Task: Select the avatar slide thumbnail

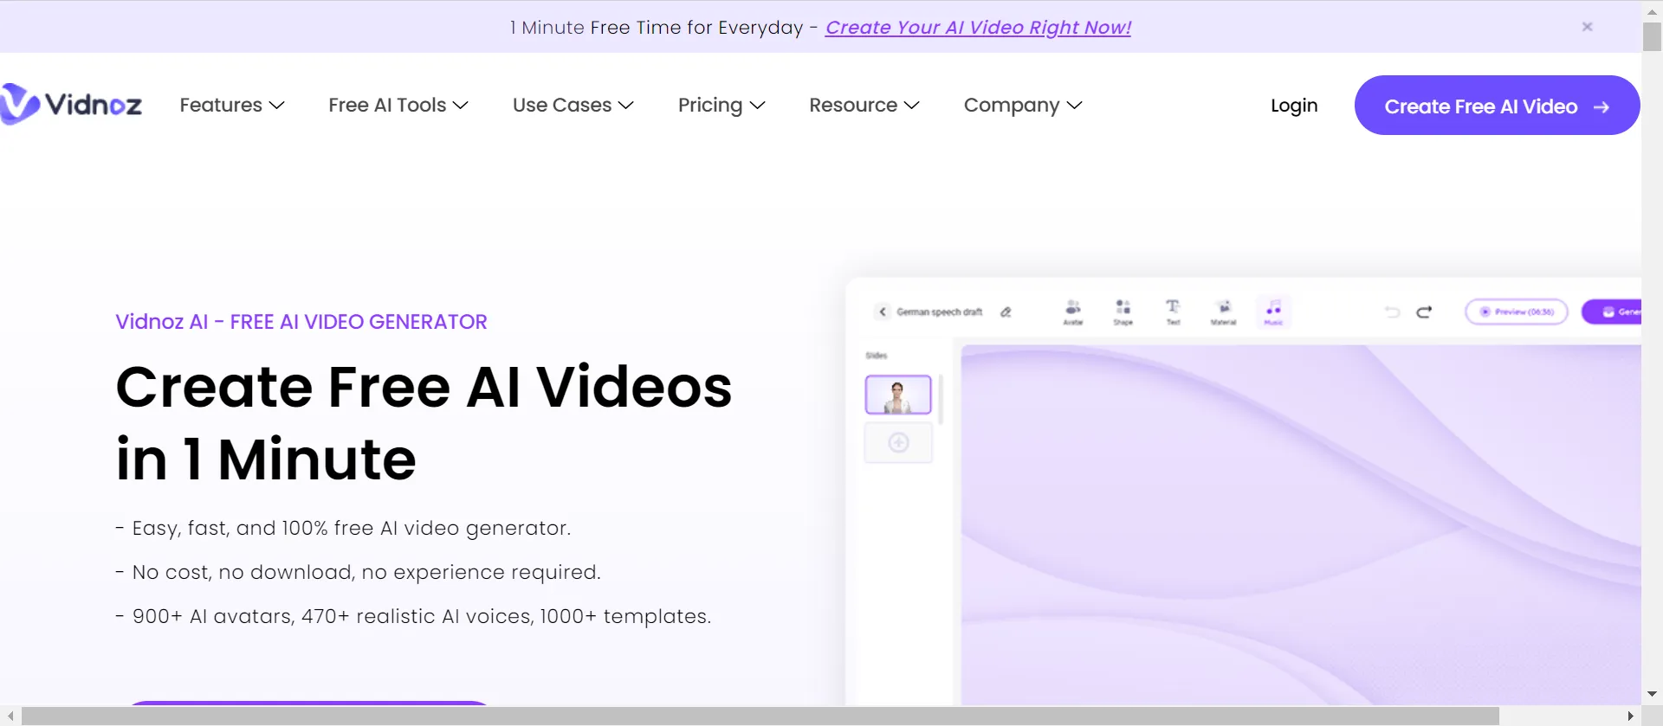Action: pyautogui.click(x=898, y=395)
